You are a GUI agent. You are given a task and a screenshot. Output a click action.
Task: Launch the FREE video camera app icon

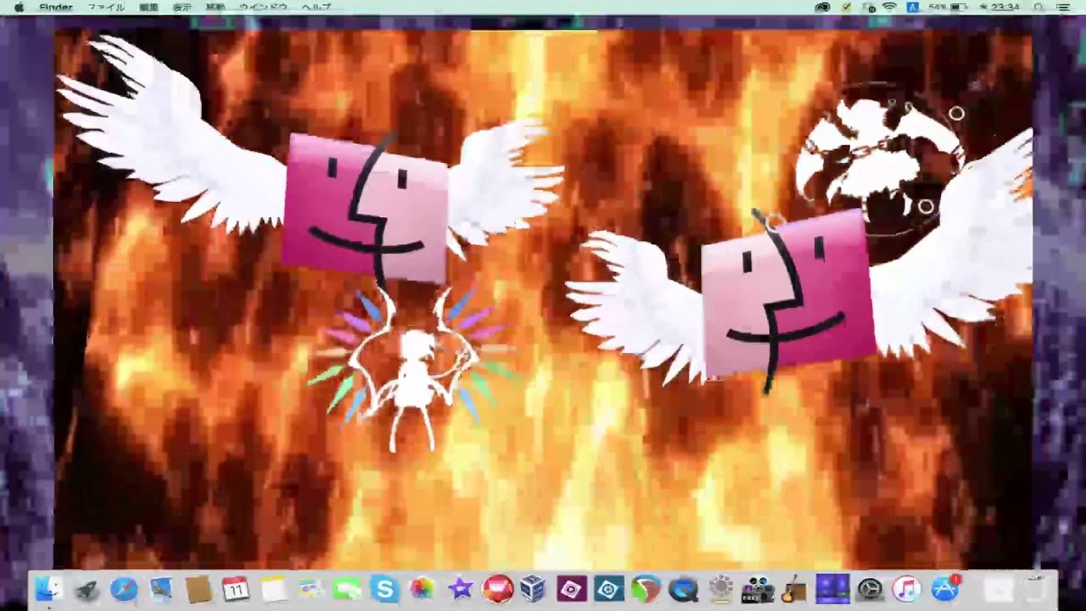pos(758,589)
